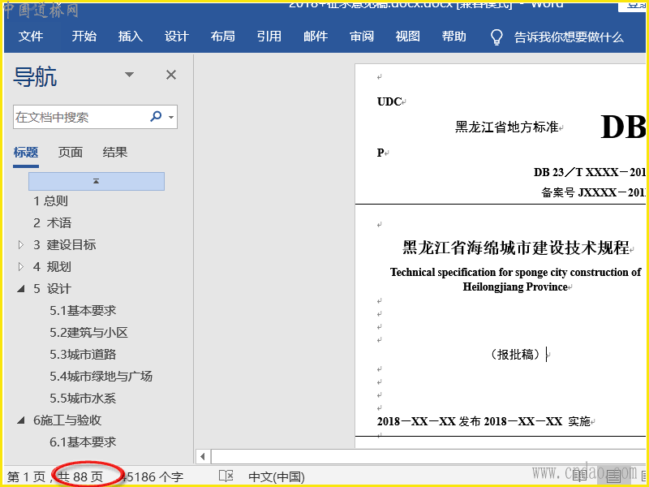Click the proofing check icon in status bar

(x=226, y=476)
